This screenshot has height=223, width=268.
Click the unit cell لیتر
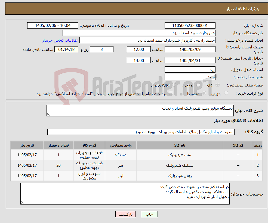pyautogui.click(x=121, y=176)
